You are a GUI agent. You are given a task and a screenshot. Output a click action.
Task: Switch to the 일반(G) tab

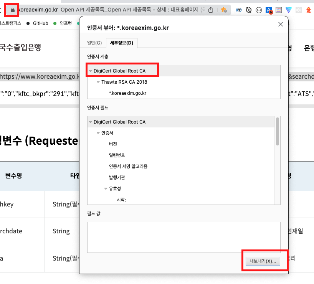pos(94,43)
